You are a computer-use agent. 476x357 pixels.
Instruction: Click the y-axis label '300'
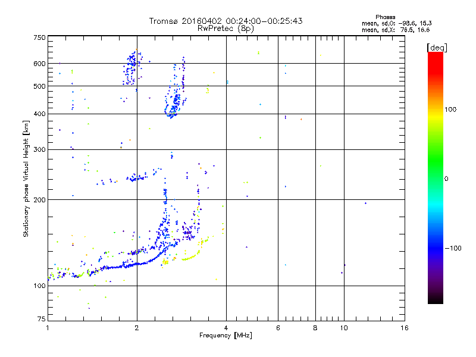[x=40, y=149]
